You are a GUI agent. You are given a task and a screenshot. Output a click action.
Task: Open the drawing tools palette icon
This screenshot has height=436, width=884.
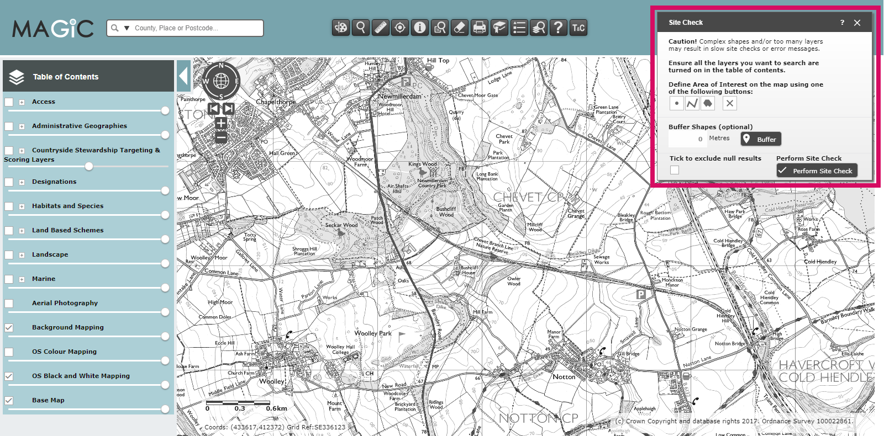pos(341,27)
